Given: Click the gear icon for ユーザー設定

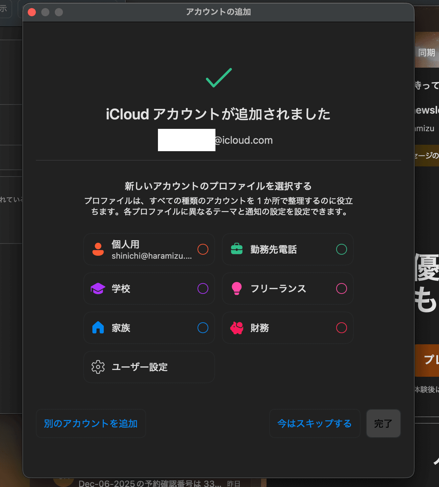Looking at the screenshot, I should point(98,367).
